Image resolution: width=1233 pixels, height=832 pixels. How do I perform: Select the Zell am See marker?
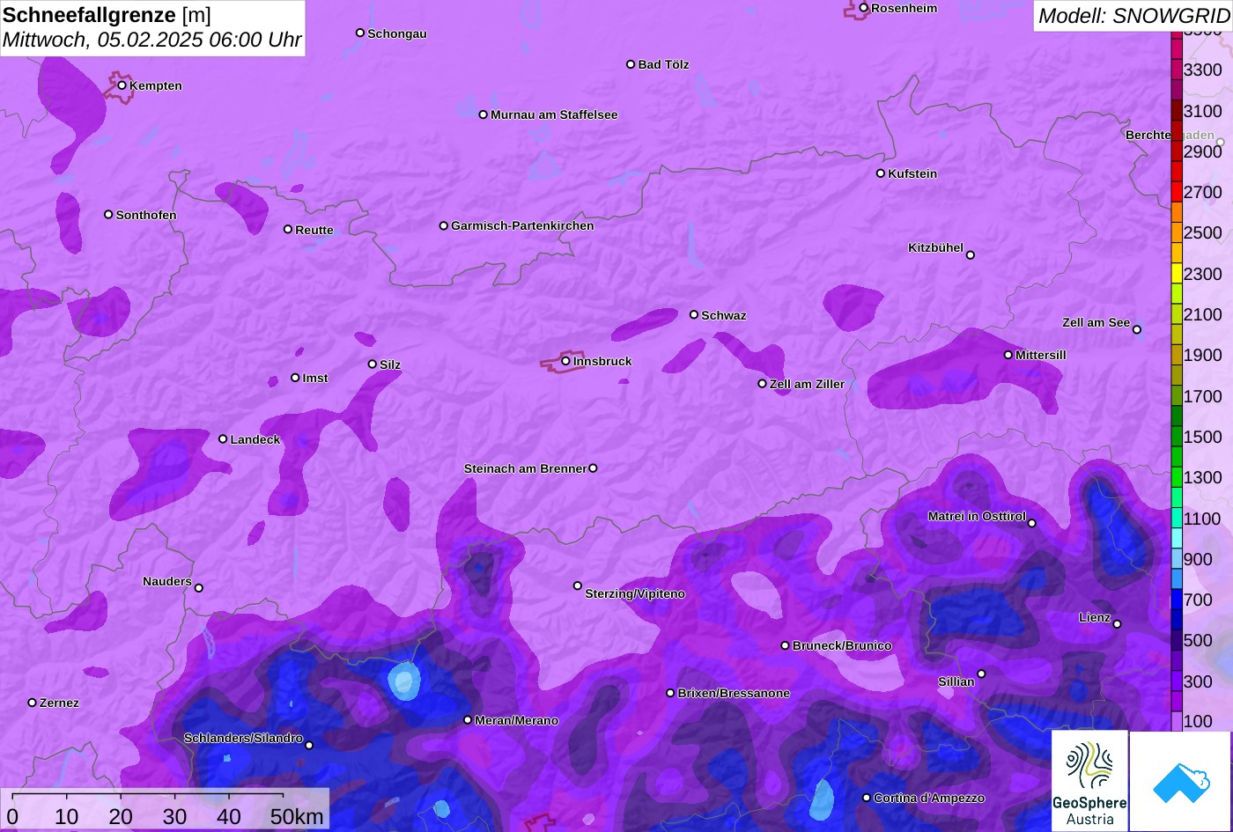pos(1137,330)
